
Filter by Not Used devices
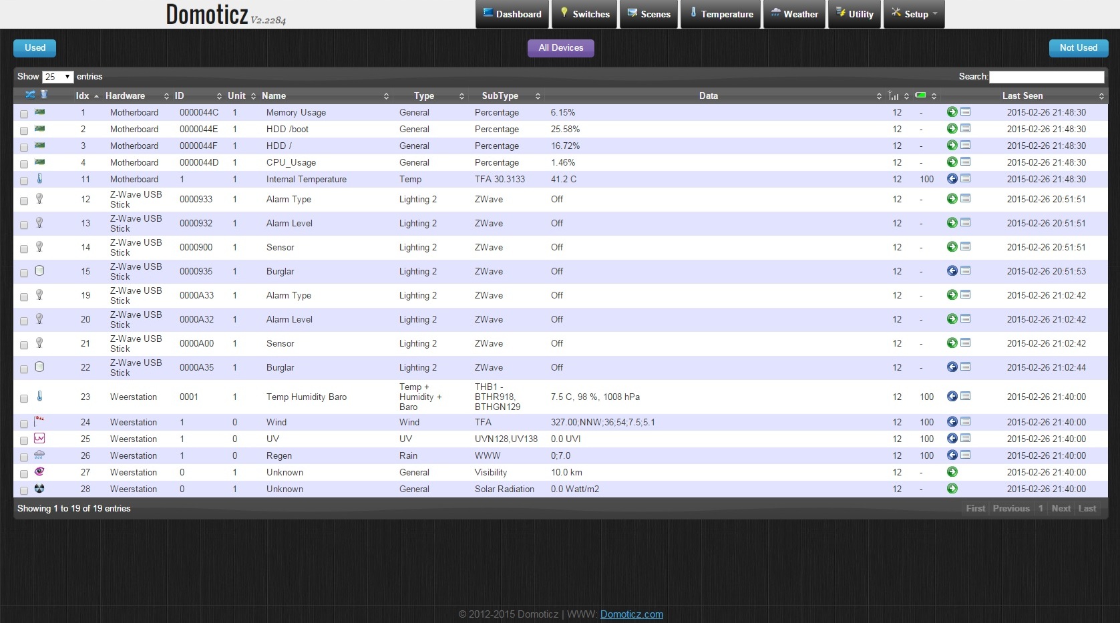[x=1079, y=48]
